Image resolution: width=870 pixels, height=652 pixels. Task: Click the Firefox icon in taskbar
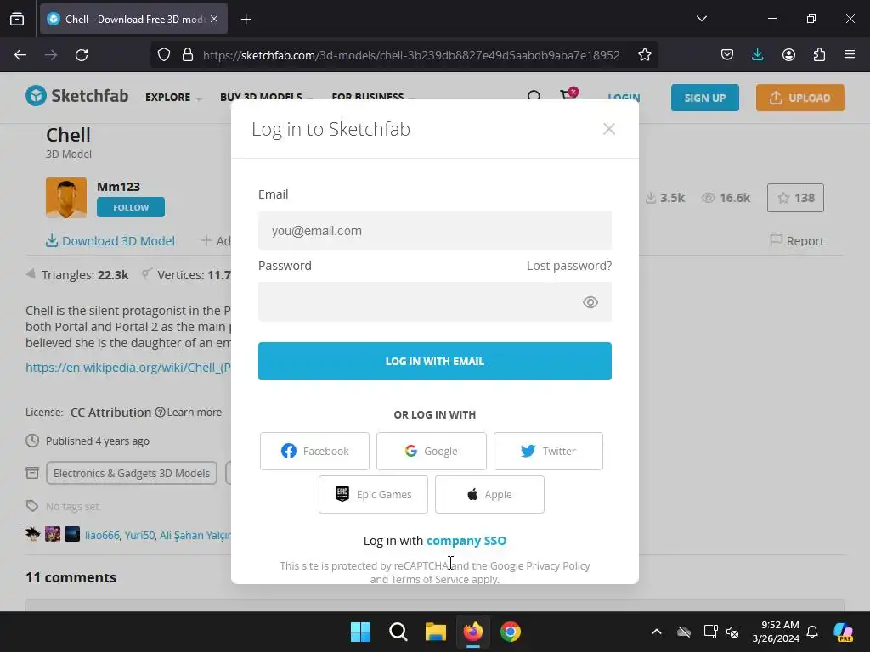click(472, 632)
